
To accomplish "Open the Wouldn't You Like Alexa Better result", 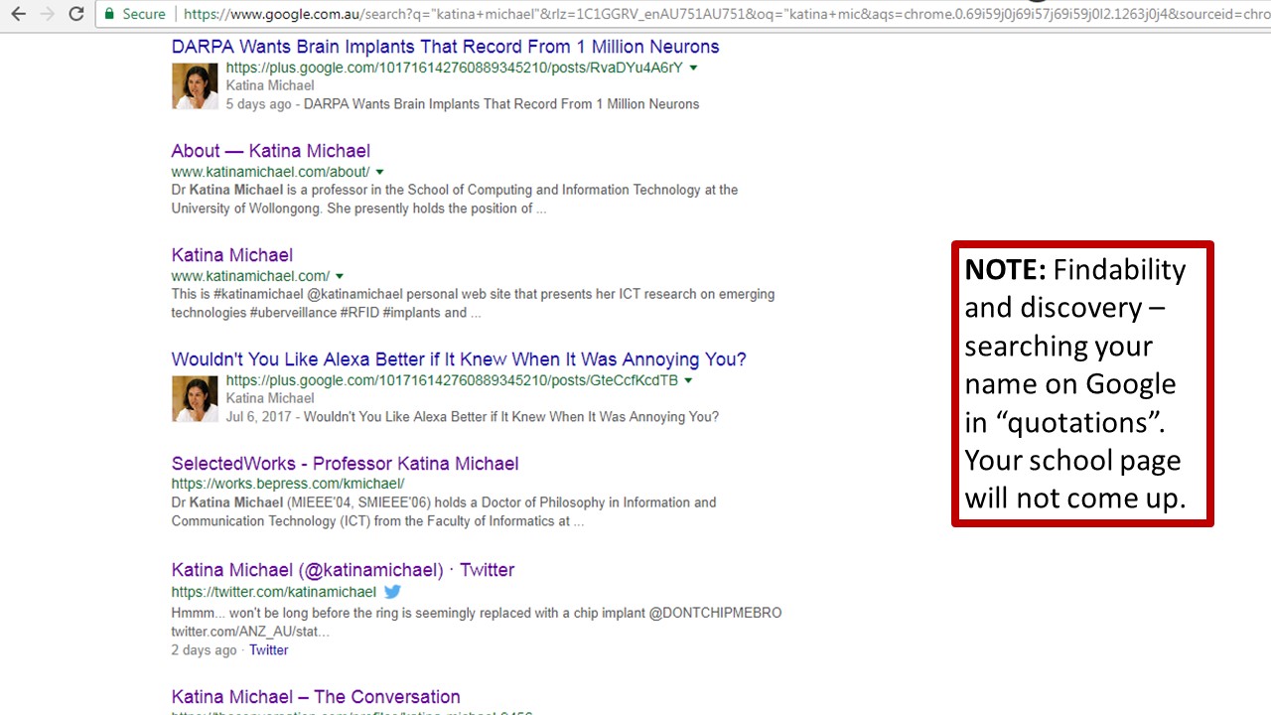I will (459, 359).
